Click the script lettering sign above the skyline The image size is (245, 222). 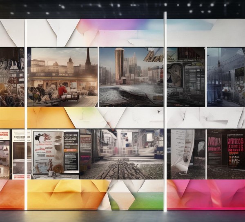[154, 56]
